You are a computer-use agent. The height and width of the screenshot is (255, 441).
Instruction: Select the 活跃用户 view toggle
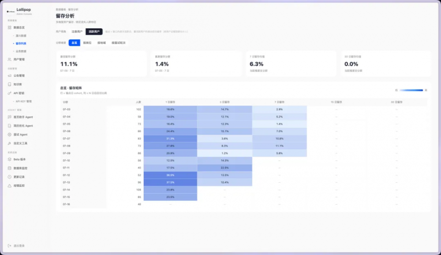click(x=94, y=31)
